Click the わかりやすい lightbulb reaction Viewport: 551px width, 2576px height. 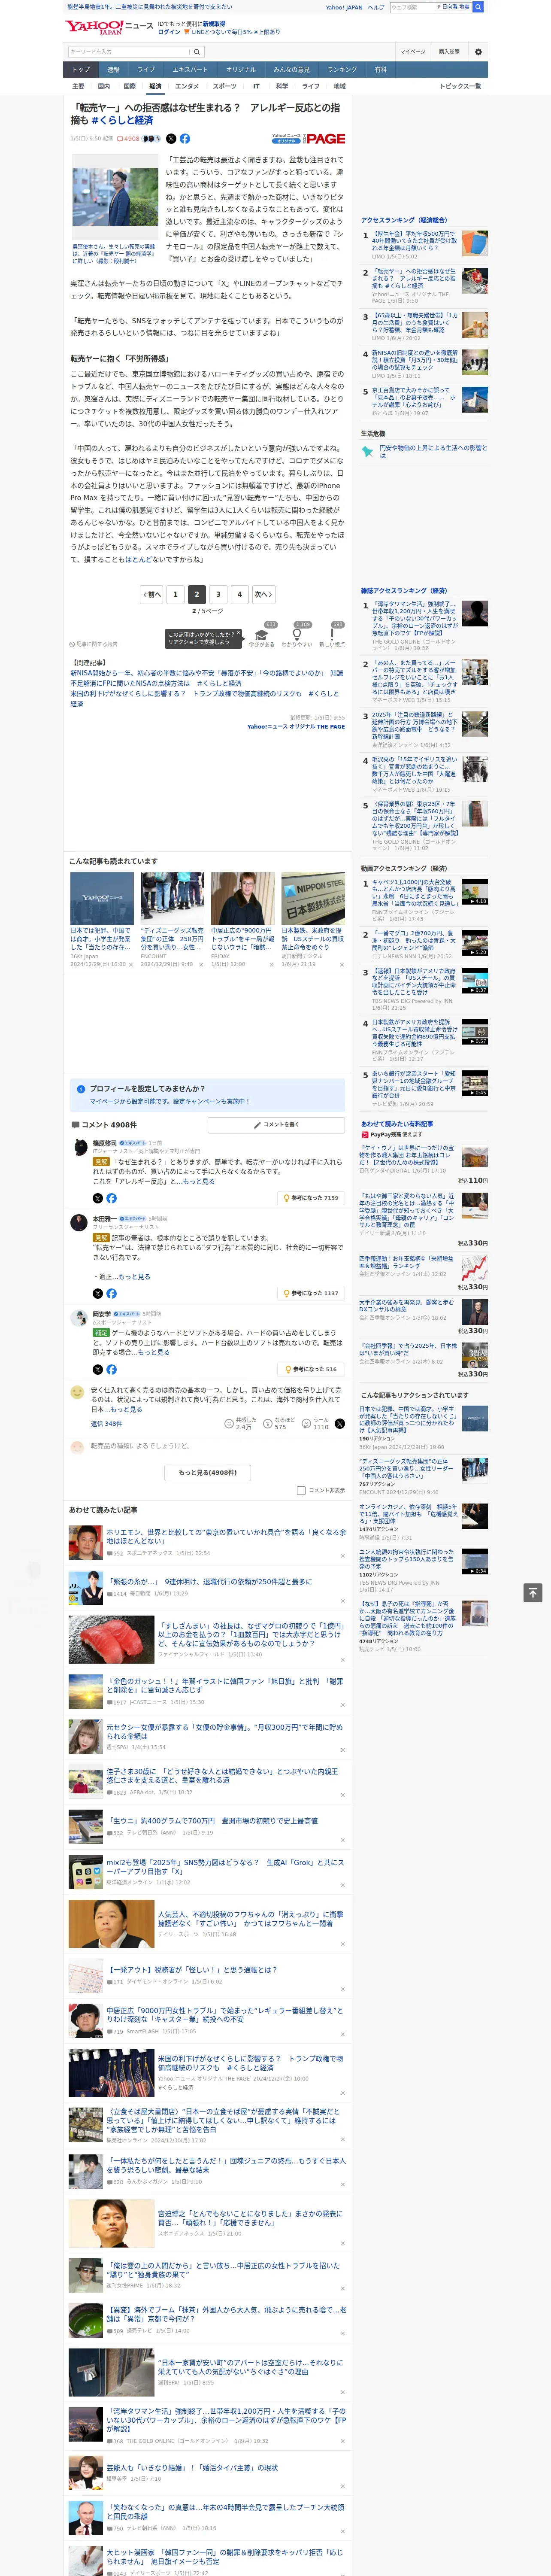(x=297, y=634)
